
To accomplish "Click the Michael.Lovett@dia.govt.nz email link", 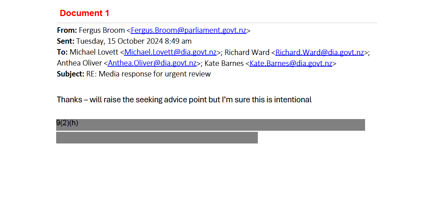I will [170, 52].
